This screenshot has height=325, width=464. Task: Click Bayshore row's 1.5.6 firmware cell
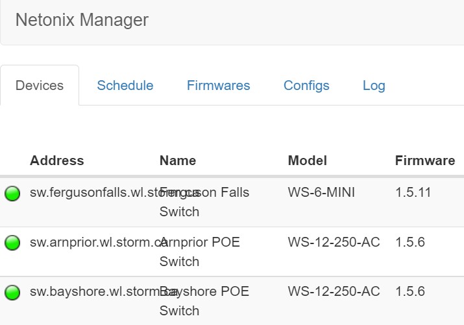pos(410,292)
